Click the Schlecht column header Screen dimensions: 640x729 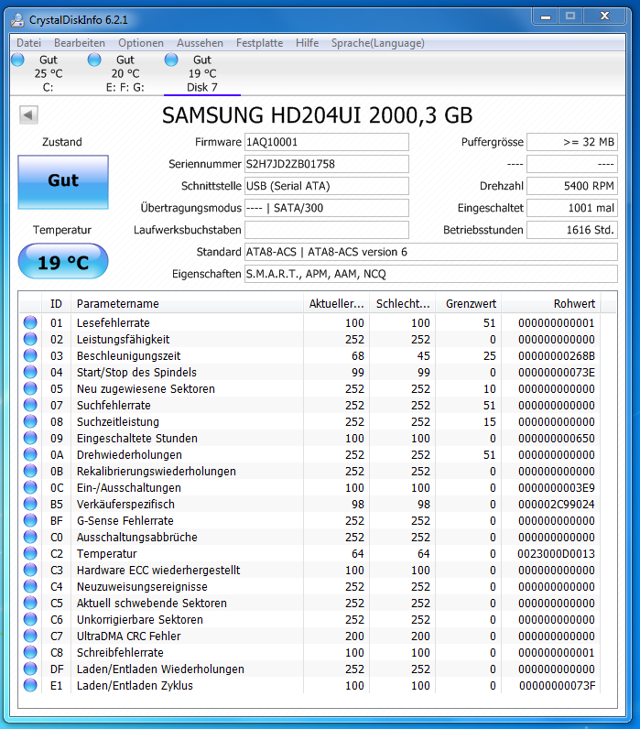[403, 303]
